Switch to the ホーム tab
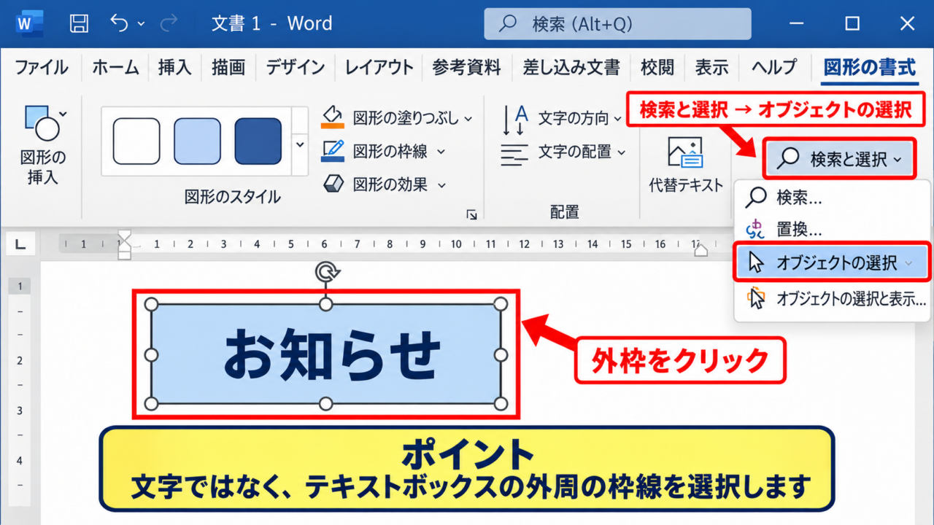This screenshot has width=934, height=525. tap(117, 68)
